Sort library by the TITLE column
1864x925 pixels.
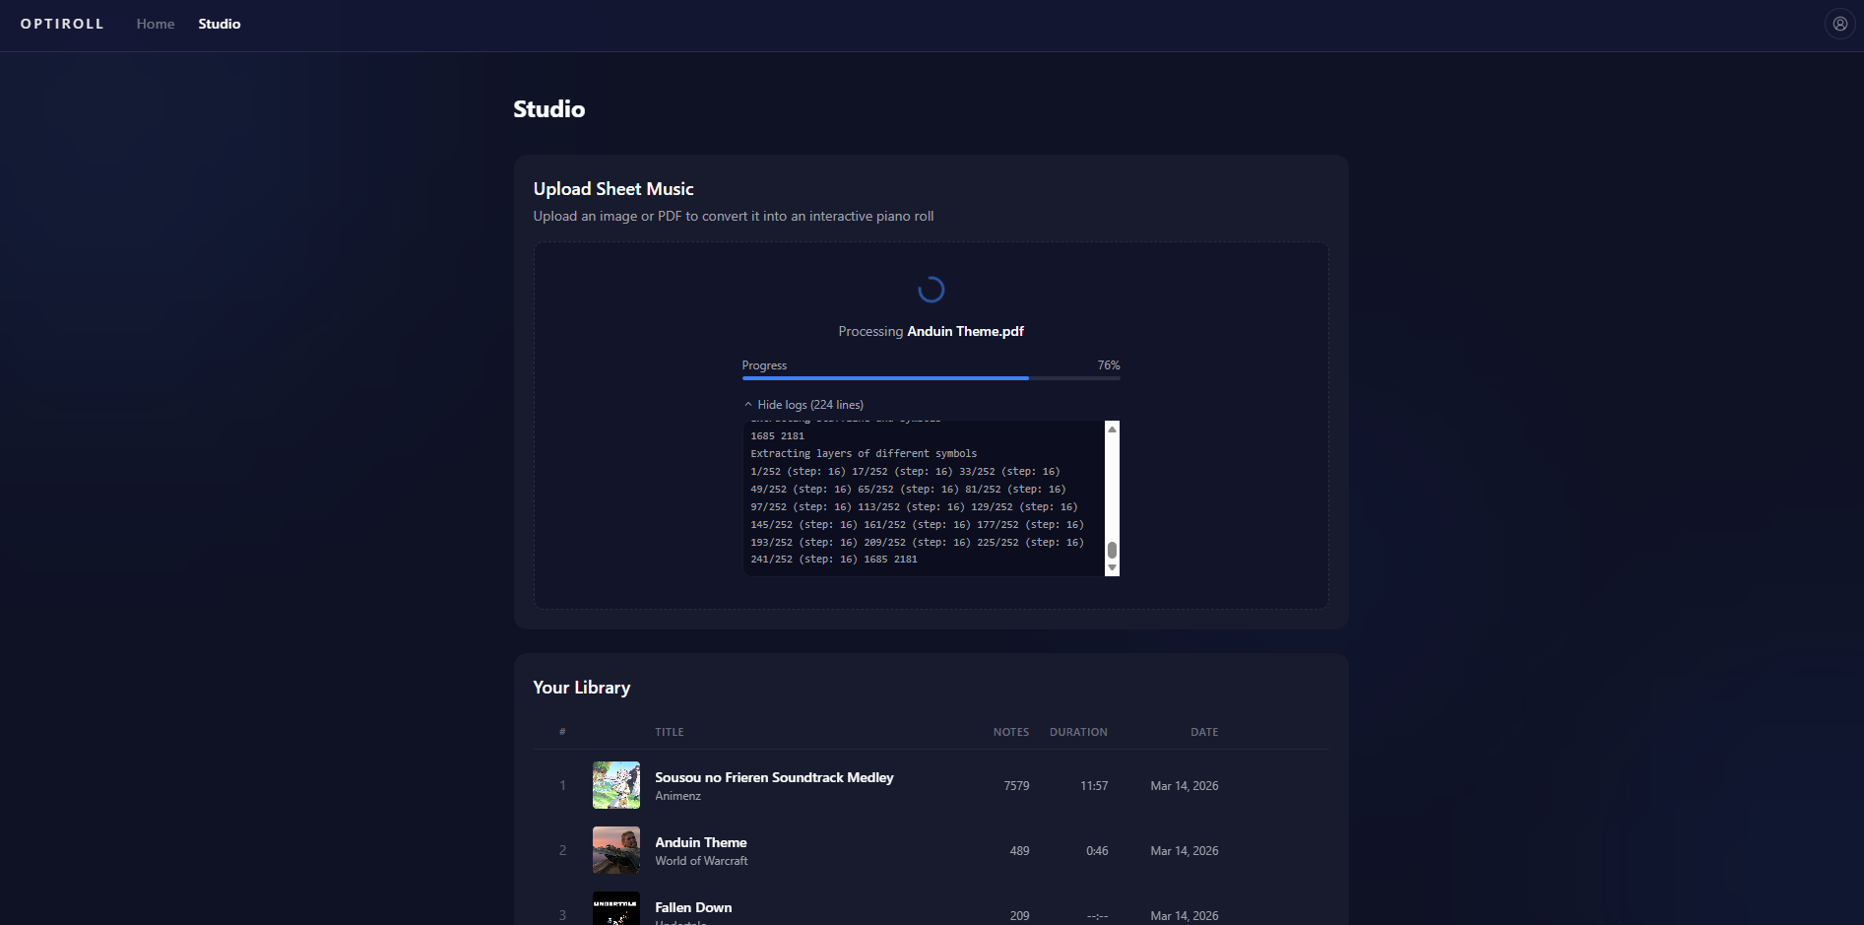(670, 732)
